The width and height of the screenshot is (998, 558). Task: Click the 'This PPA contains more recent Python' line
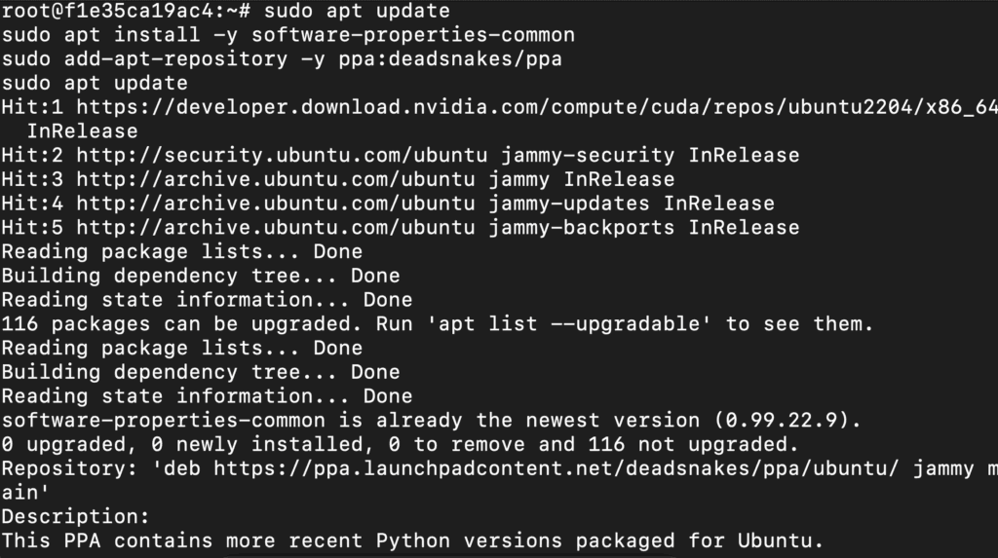(x=411, y=540)
